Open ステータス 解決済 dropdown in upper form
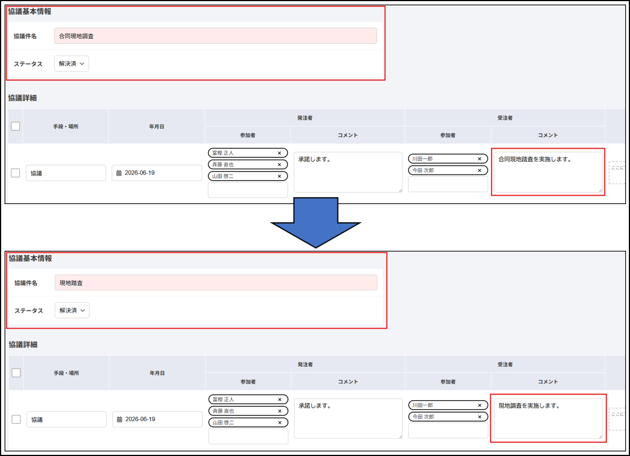The width and height of the screenshot is (630, 456). point(71,63)
